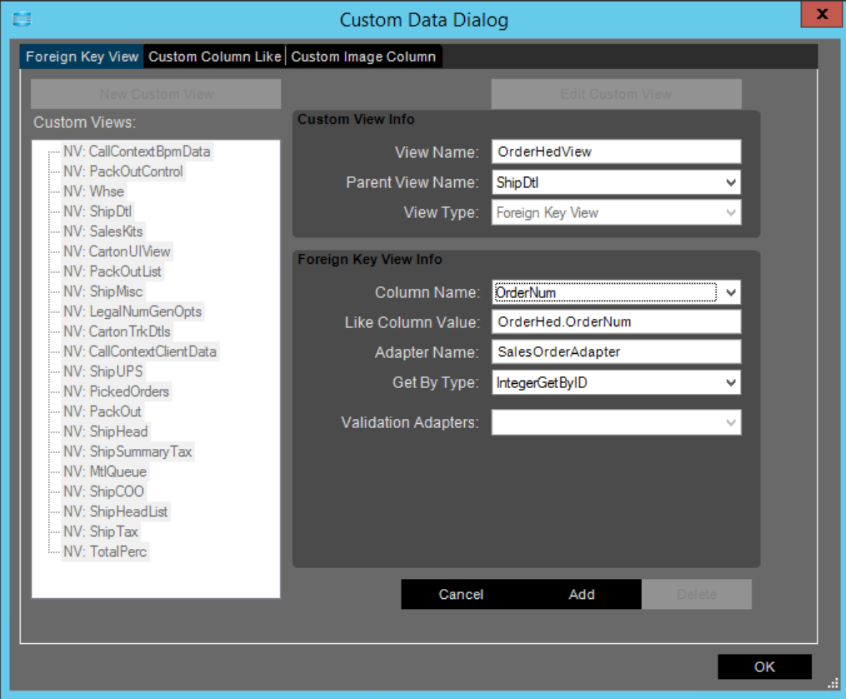The image size is (846, 699).
Task: Expand the Parent View Name dropdown
Action: (x=731, y=183)
